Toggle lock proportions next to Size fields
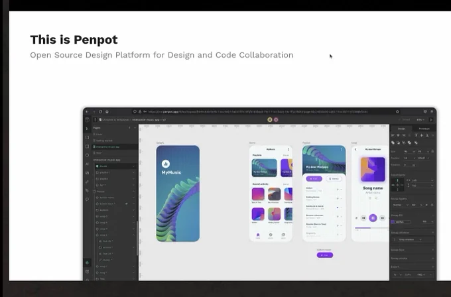Viewport: 451px width, 297px height. (x=432, y=151)
